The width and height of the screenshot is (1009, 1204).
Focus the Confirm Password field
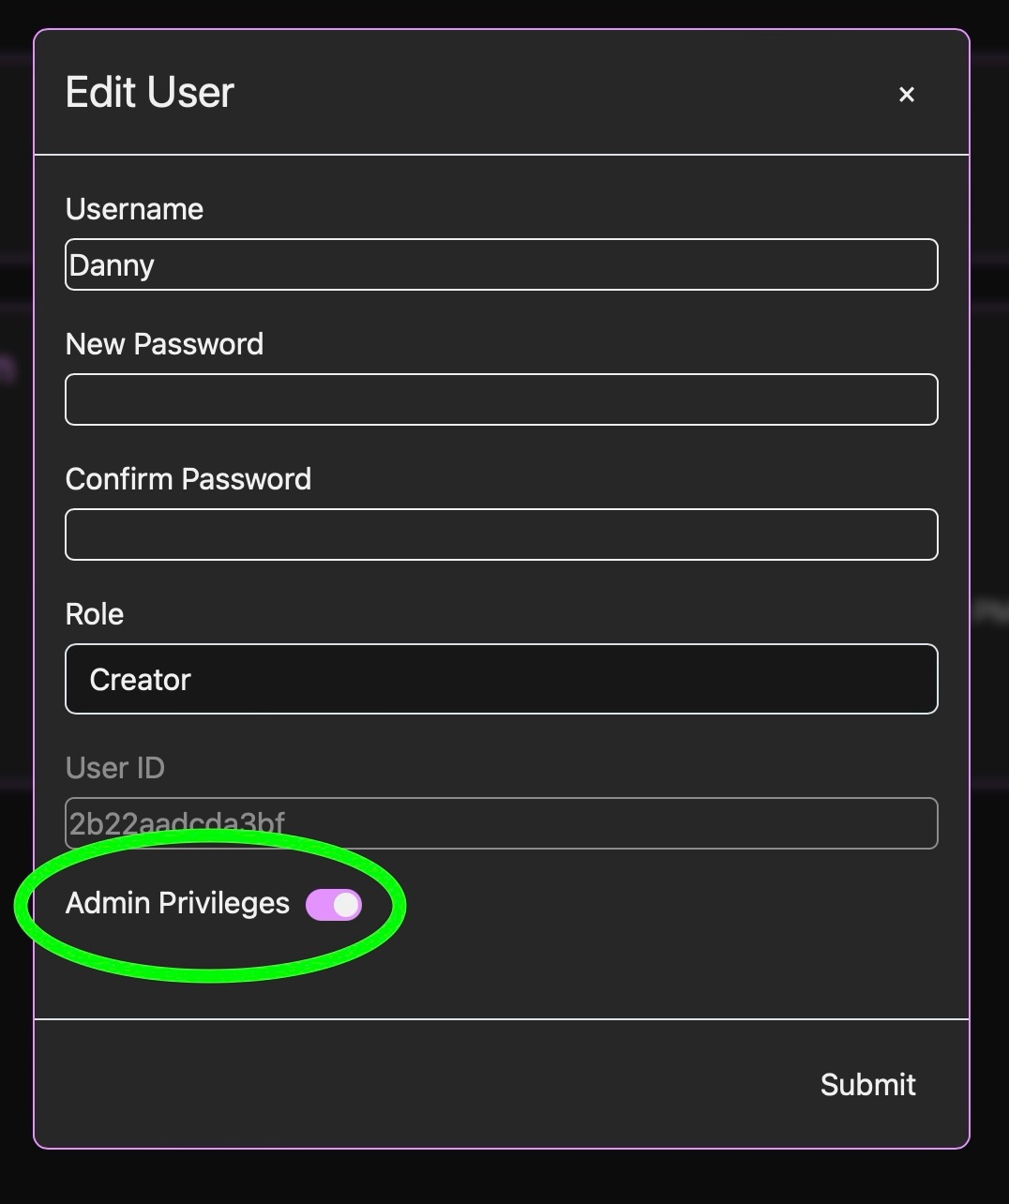pyautogui.click(x=501, y=534)
